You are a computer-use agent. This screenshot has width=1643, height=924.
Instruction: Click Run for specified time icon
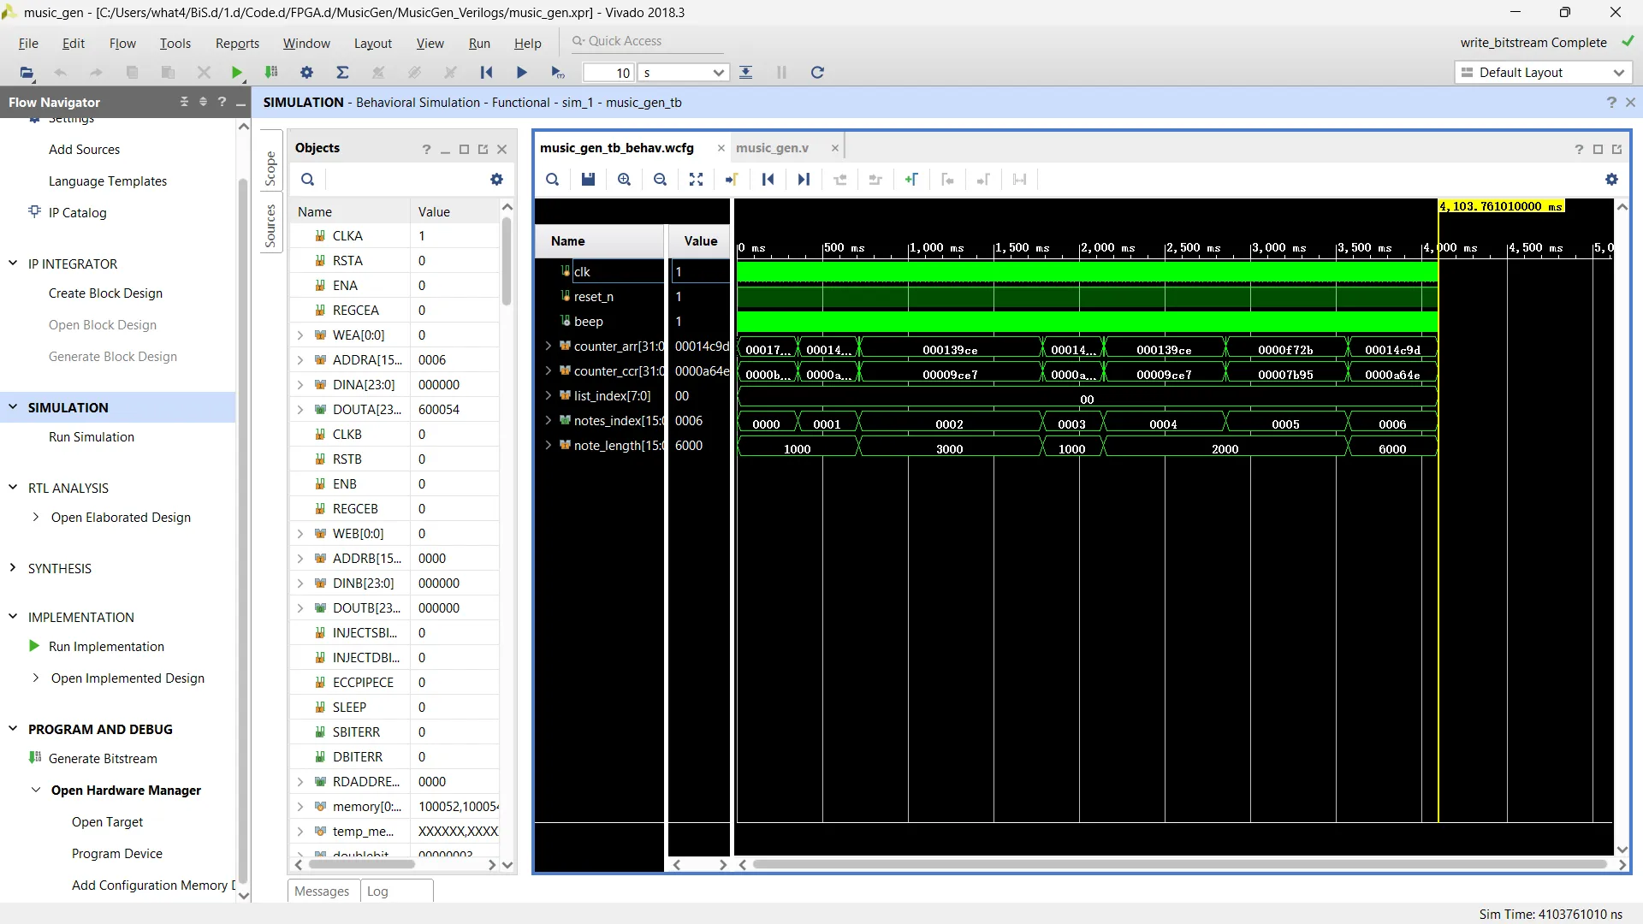pos(558,73)
